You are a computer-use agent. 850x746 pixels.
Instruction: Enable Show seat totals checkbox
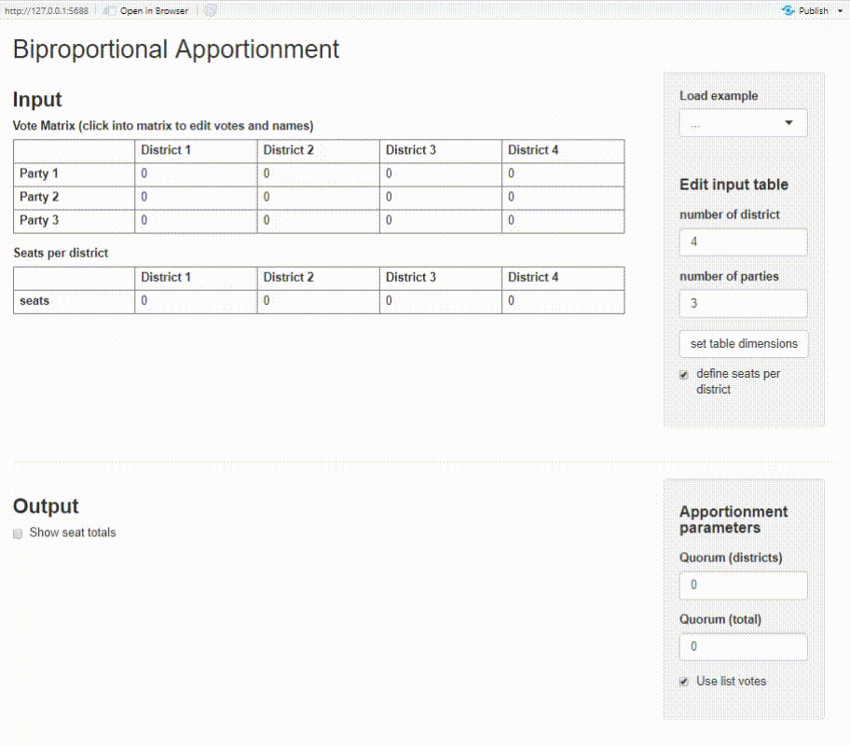pos(18,533)
